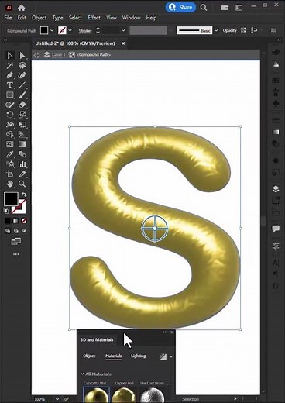Reset to default fill and stroke
This screenshot has width=285, height=403.
point(6,211)
